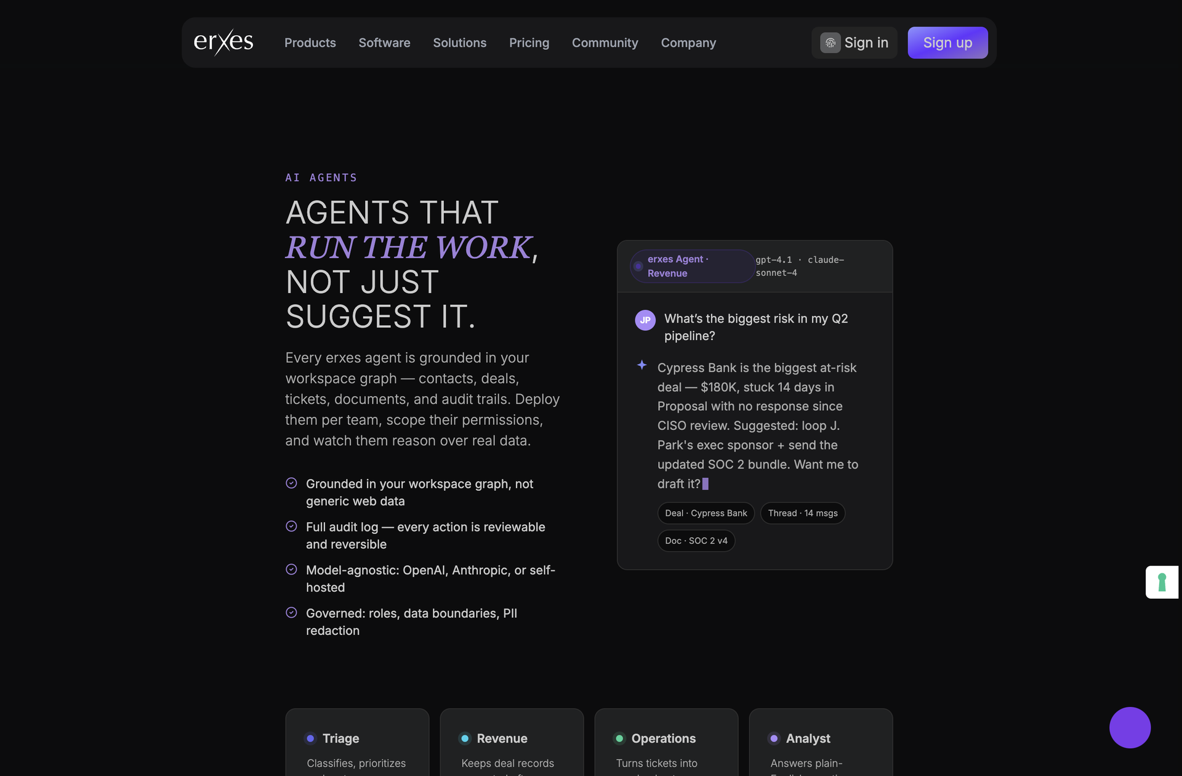Screen dimensions: 1182x776
Task: Open the Products menu
Action: tap(310, 42)
